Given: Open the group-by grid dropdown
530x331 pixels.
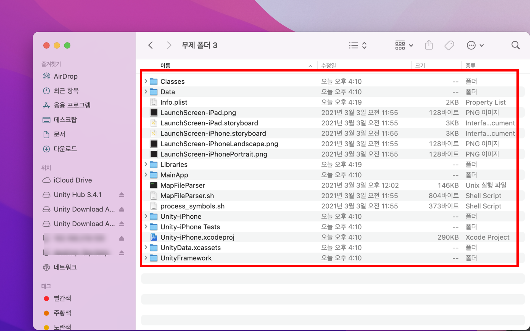Looking at the screenshot, I should 404,45.
